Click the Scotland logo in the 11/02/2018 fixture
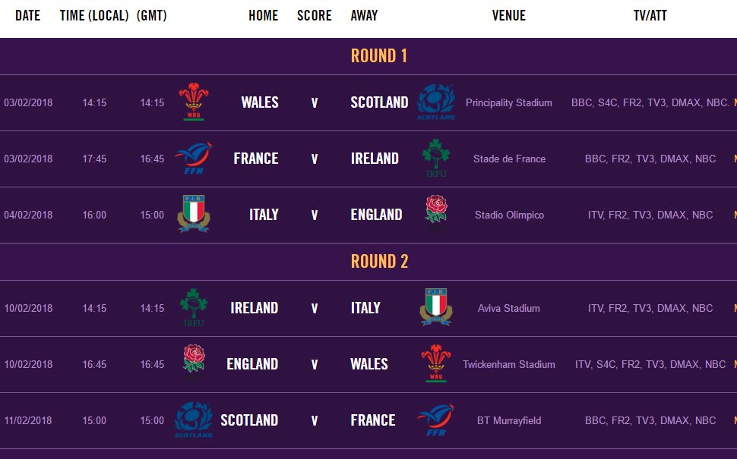 click(x=194, y=420)
